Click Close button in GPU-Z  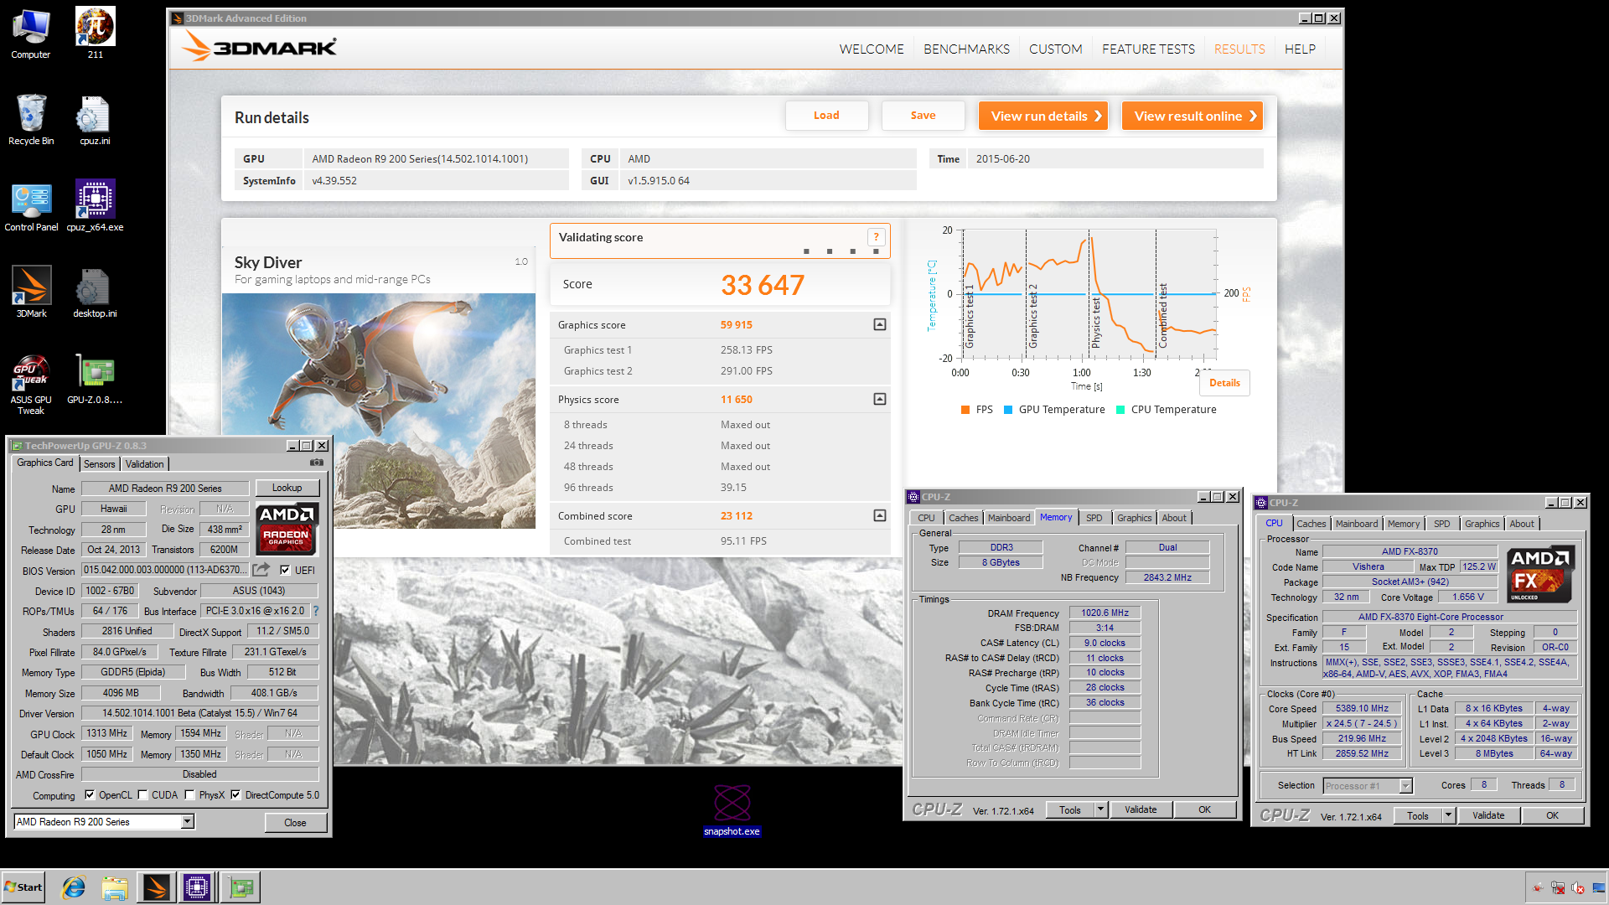295,822
